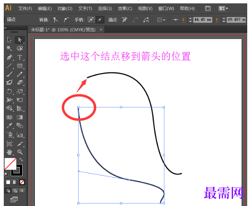The width and height of the screenshot is (251, 206).
Task: Toggle hide handles for multiple anchors
Action: tap(100, 20)
